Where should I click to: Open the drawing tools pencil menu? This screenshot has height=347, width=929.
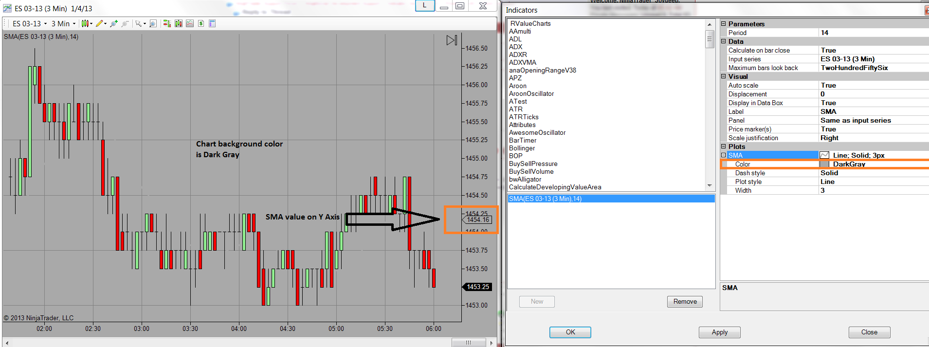pos(101,23)
